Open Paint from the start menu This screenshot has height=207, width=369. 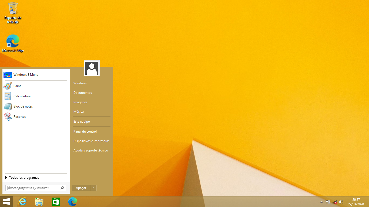[x=17, y=86]
